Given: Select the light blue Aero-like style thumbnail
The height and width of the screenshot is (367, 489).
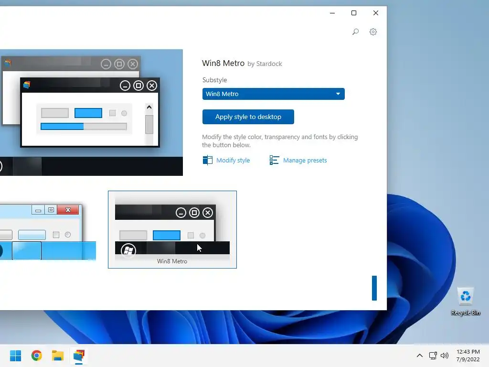Looking at the screenshot, I should point(48,232).
